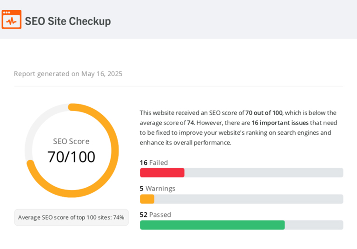
Task: Click the SEO Site Checkup title text
Action: pyautogui.click(x=68, y=21)
